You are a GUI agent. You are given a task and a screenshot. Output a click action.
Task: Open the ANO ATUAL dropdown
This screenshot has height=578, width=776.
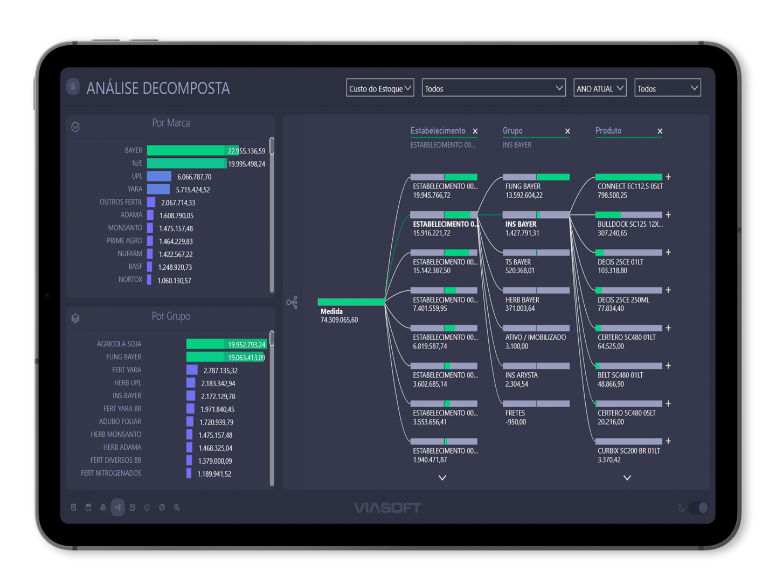tap(599, 88)
